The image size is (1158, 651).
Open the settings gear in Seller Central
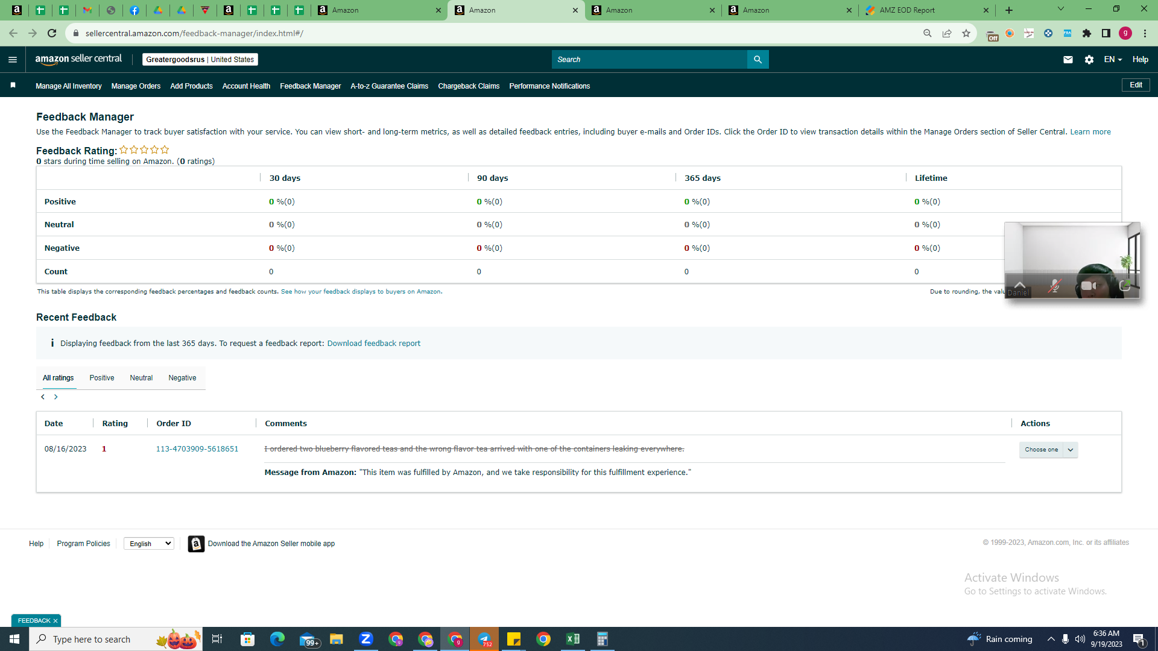click(1089, 60)
